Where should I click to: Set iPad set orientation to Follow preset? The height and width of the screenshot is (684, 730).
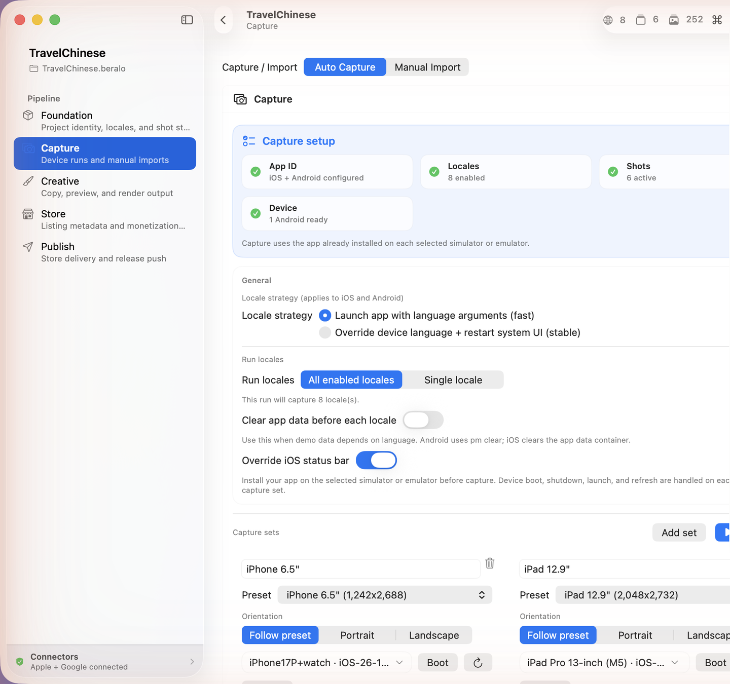[x=558, y=635]
